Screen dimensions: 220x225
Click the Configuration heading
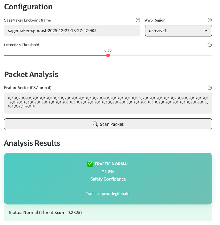28,7
